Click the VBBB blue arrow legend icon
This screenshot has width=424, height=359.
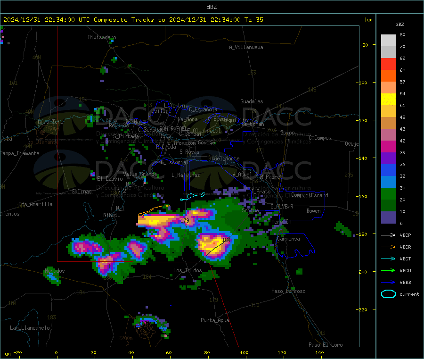point(388,282)
